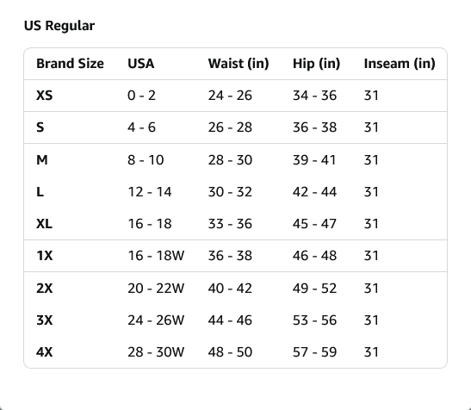Click the Hip (in) column header
The height and width of the screenshot is (410, 471).
[316, 64]
